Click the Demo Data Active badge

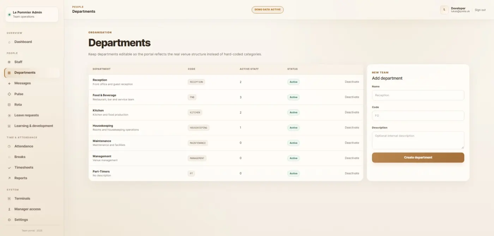(x=267, y=10)
